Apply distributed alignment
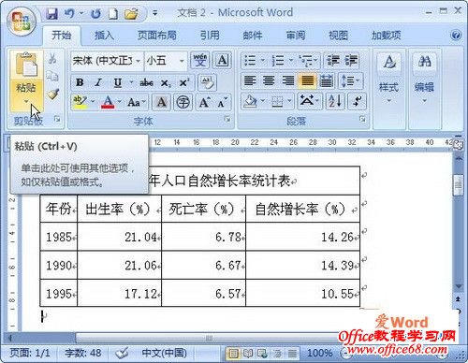 point(327,81)
